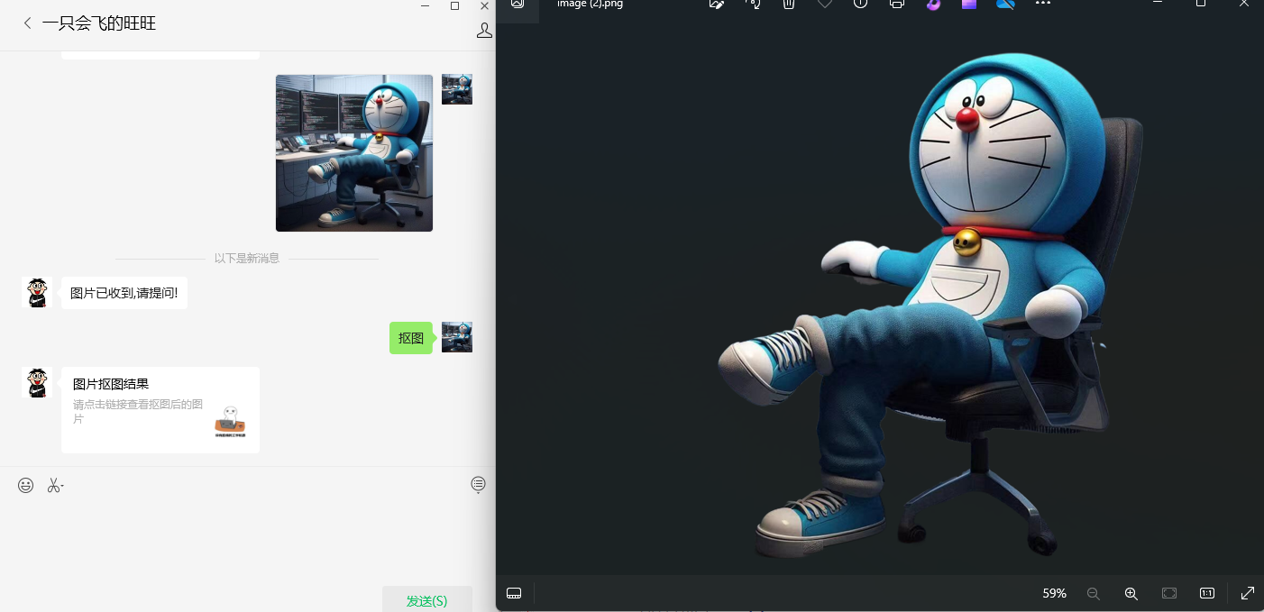
Task: Click the Edit image icon in Photos toolbar
Action: (x=717, y=5)
